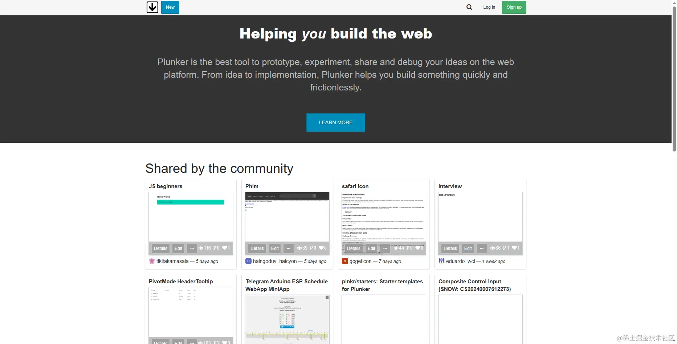Open Telegram Arduino ESP Schedule WebApp title

pos(286,285)
